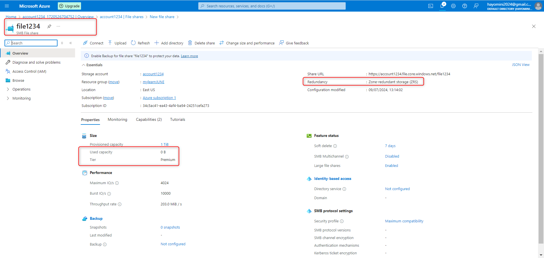Image resolution: width=544 pixels, height=258 pixels.
Task: Switch to the Monitoring tab
Action: coord(117,120)
